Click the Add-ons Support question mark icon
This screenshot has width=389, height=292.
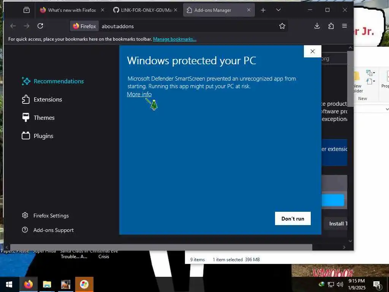tap(25, 230)
